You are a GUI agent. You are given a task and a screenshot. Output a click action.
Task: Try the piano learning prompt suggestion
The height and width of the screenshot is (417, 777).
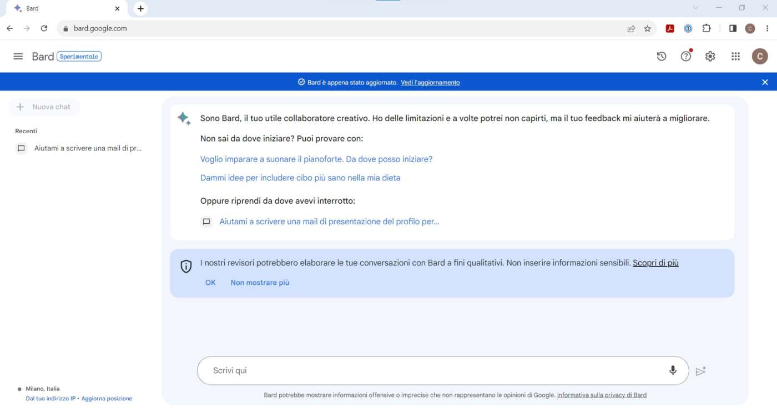tap(316, 159)
